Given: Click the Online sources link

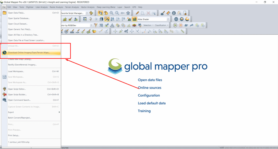Looking at the screenshot, I should (150, 88).
